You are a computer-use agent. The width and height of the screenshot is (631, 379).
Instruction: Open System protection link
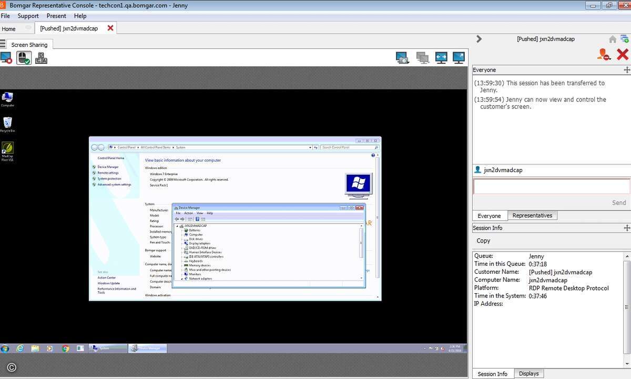[109, 178]
